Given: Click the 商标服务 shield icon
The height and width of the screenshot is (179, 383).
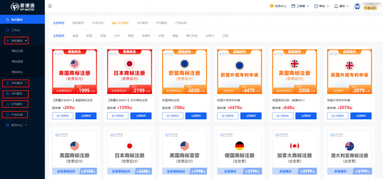Looking at the screenshot, I should [x=7, y=41].
